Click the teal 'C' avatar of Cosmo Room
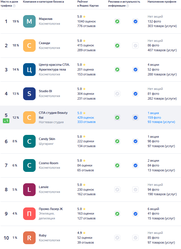This screenshot has height=249, width=181. click(29, 165)
